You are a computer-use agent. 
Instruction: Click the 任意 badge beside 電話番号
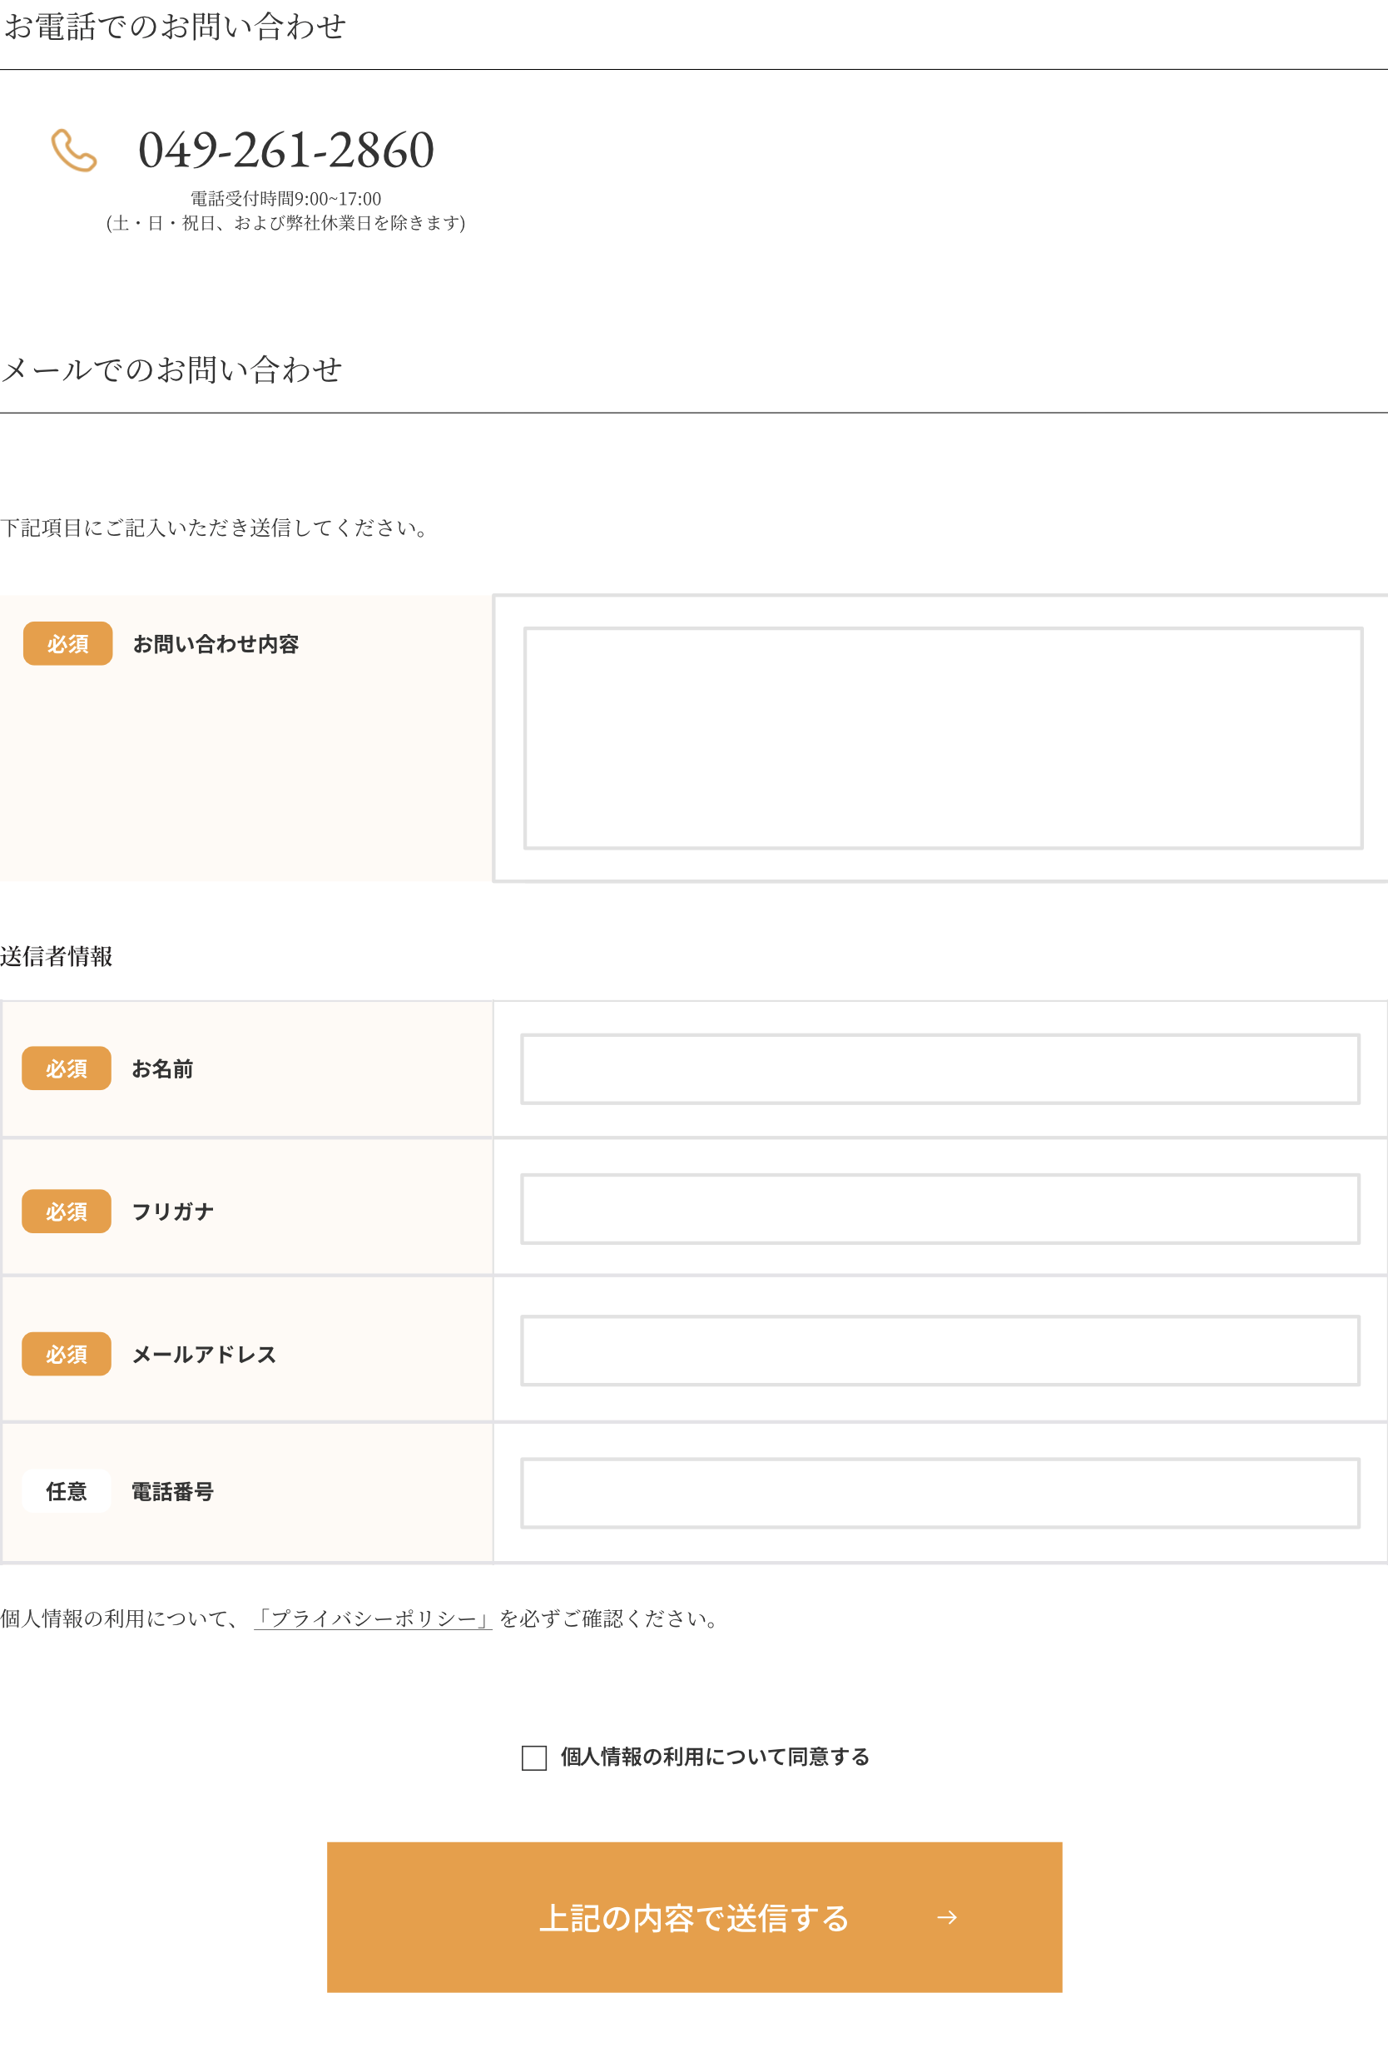pos(67,1491)
